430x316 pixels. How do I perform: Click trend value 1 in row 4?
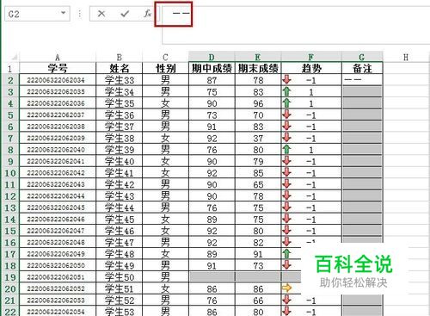[311, 103]
